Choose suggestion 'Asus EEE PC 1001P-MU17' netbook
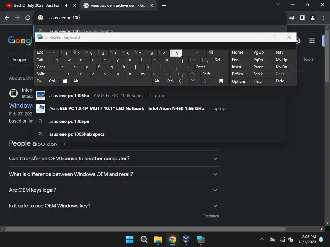Viewport: 330px width, 247px height. [x=160, y=109]
